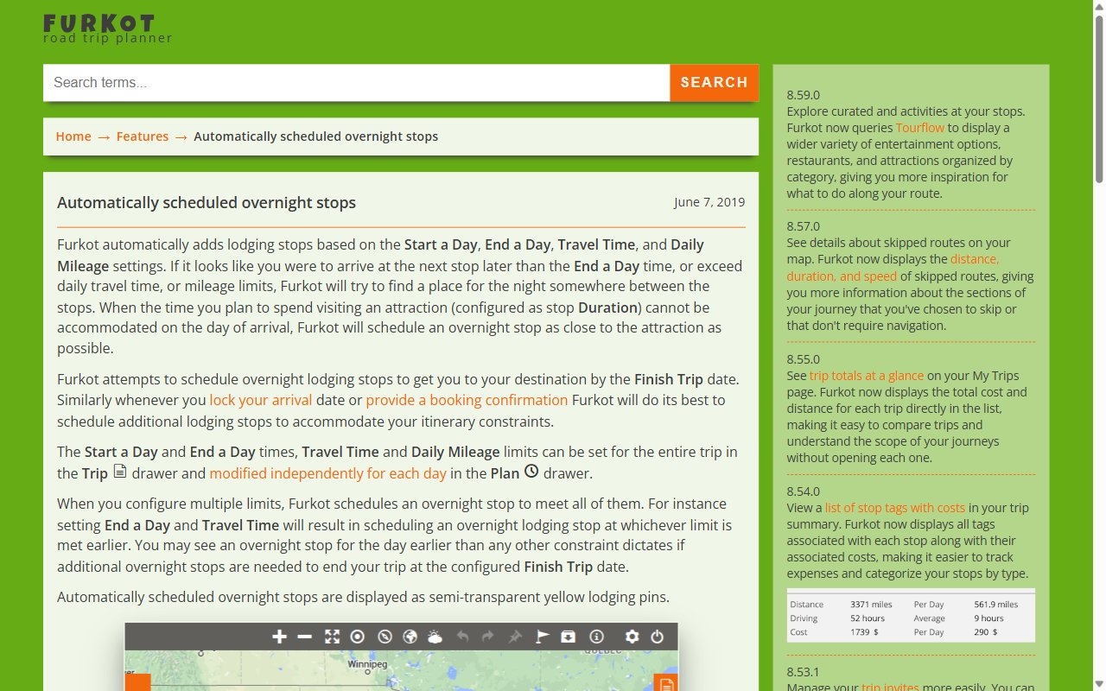The width and height of the screenshot is (1106, 691).
Task: Click the page vertical scrollbar thumb
Action: tap(1099, 99)
